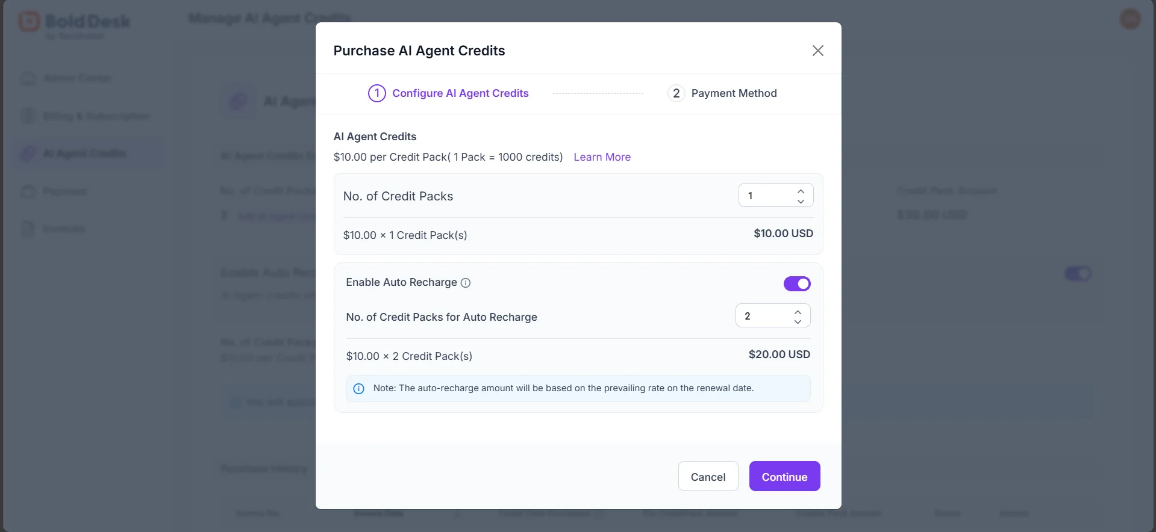Click info icon in auto-recharge note

(358, 389)
